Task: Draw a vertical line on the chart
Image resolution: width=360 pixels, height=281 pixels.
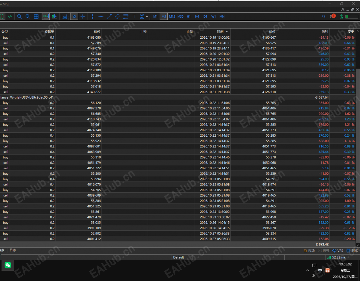Action: point(92,16)
